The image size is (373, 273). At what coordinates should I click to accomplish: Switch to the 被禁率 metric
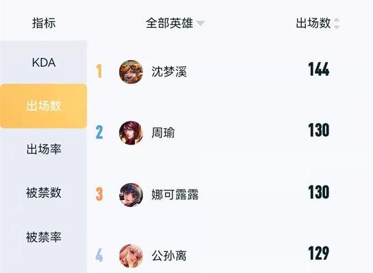pyautogui.click(x=44, y=237)
